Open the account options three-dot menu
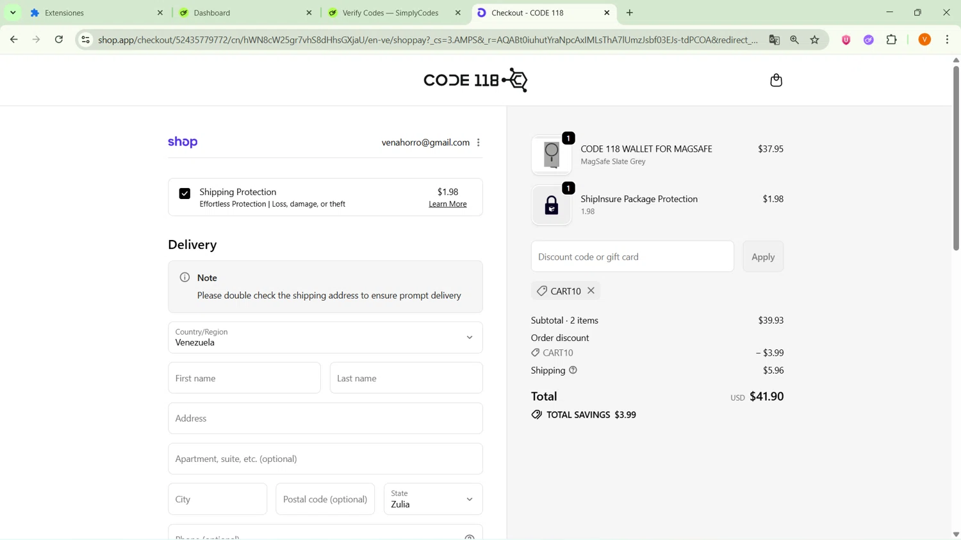Viewport: 961px width, 540px height. [479, 143]
